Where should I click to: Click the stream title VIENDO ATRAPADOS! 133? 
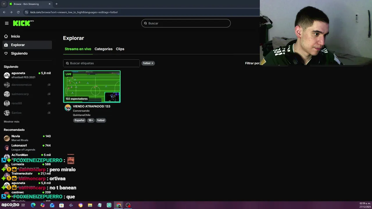92,106
